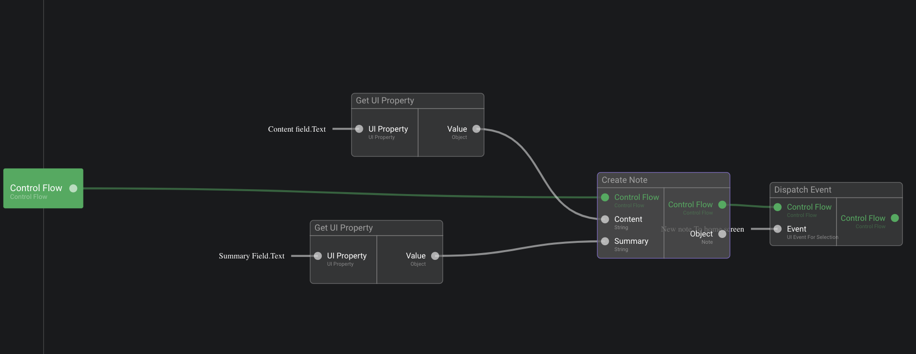This screenshot has width=916, height=354.
Task: Click Create Note's Summary input port
Action: click(x=605, y=241)
